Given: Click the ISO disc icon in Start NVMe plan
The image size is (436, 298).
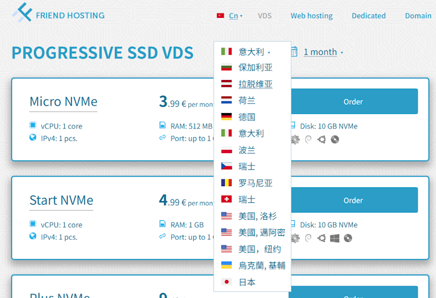Looking at the screenshot, I should point(348,238).
